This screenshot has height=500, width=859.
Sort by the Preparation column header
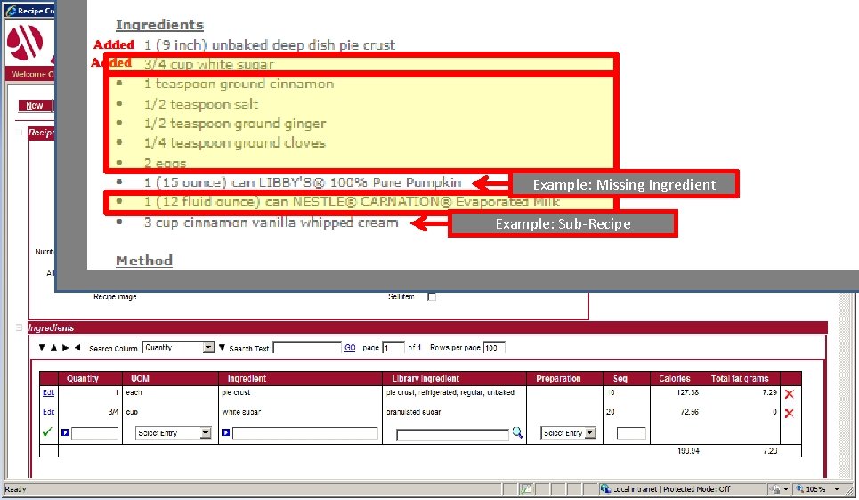[558, 378]
